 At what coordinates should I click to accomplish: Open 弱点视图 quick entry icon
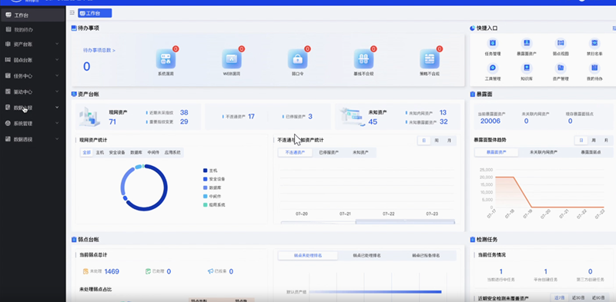pos(561,43)
